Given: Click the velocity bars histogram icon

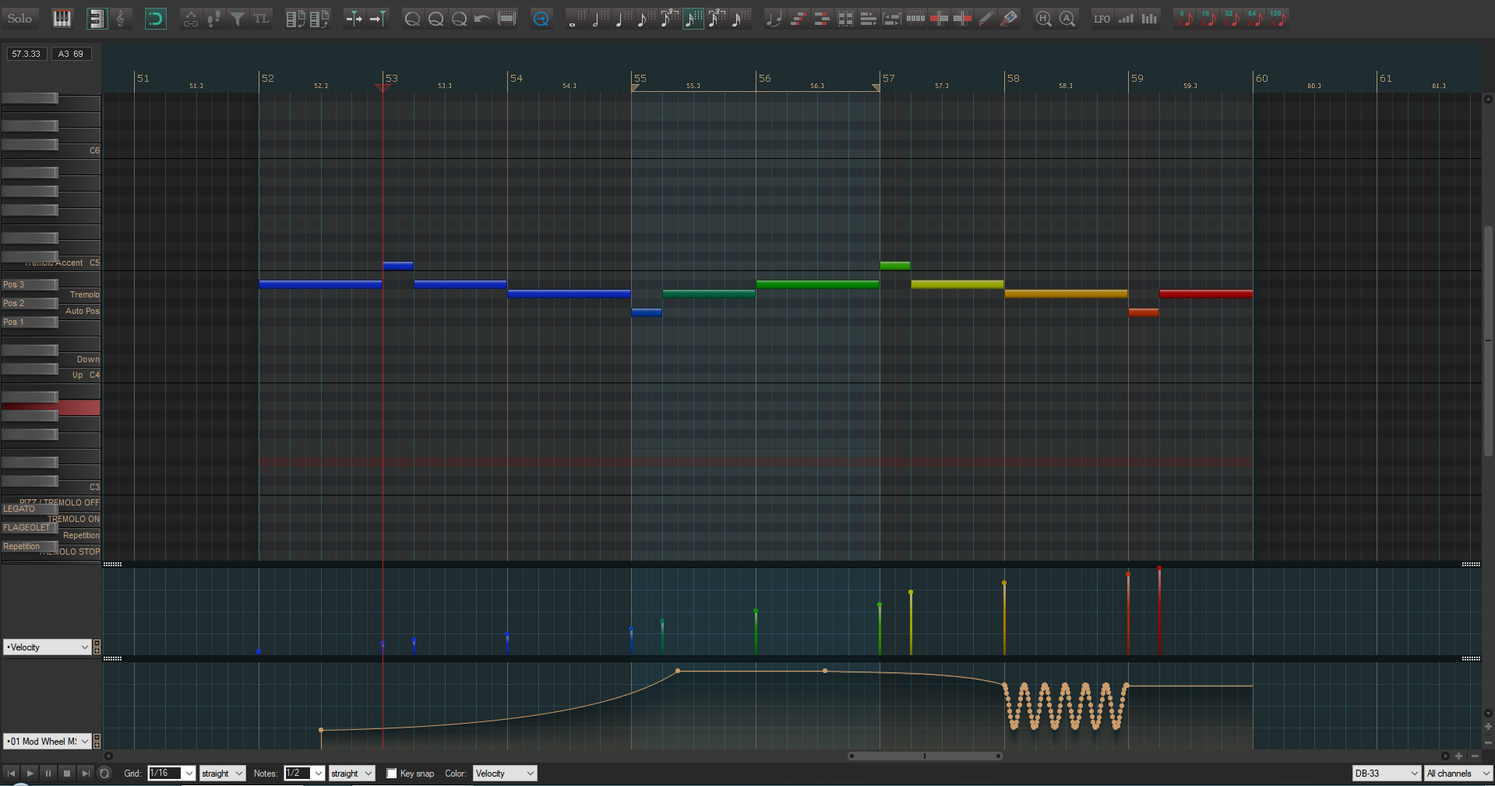Looking at the screenshot, I should [1149, 18].
